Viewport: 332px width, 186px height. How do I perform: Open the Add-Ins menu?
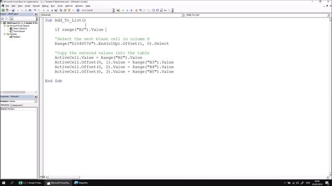pos(69,6)
